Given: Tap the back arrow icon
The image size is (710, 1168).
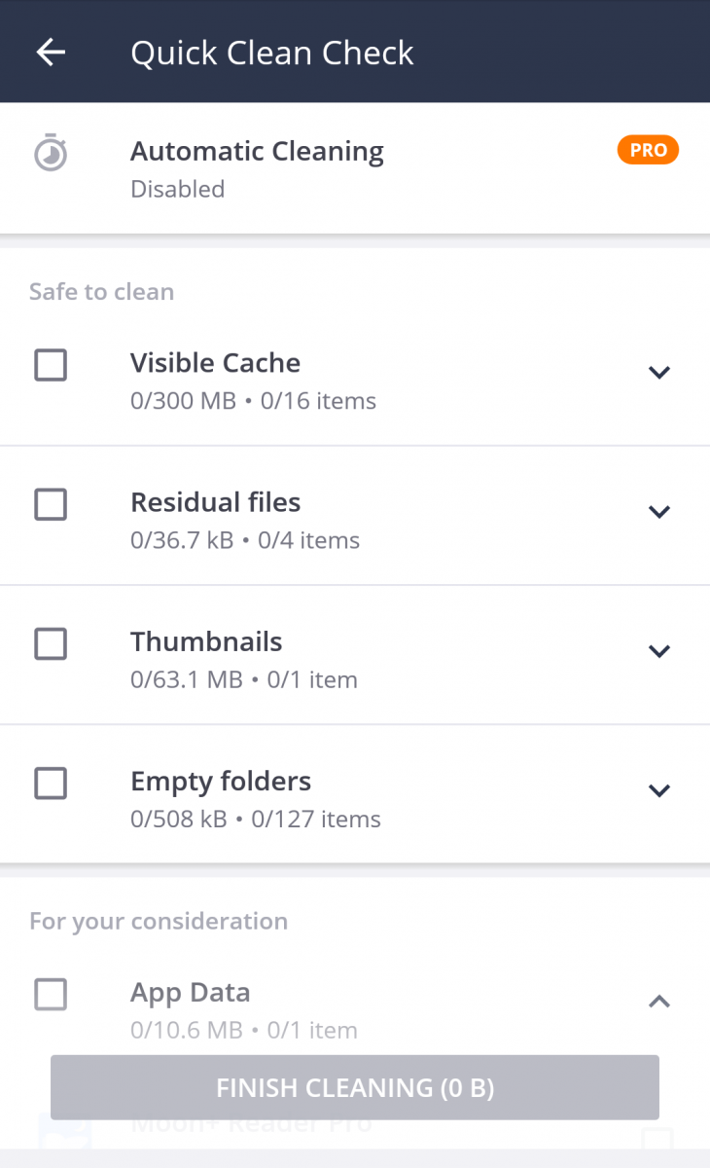Looking at the screenshot, I should (51, 53).
